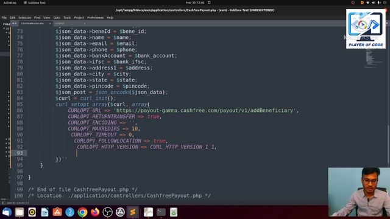Click CURLOPT_FOLLOWLOCATION on line 91
This screenshot has height=219, width=390.
pos(107,141)
